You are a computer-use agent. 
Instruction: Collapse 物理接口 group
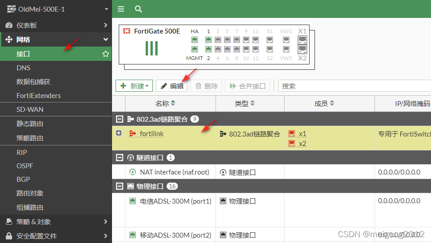[119, 186]
